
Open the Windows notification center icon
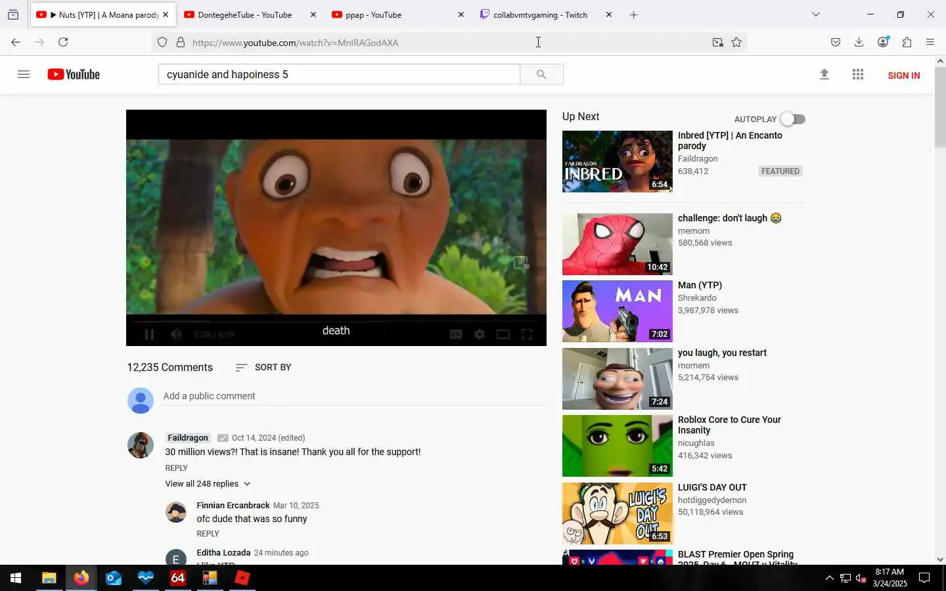pos(924,578)
